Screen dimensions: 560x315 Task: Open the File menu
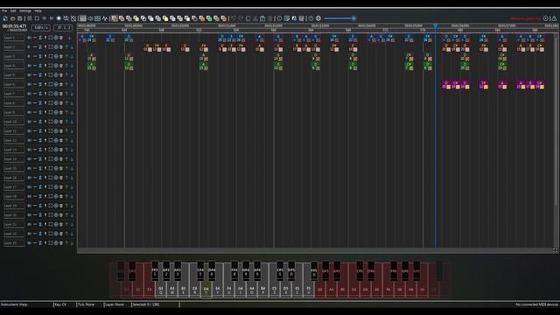tap(4, 10)
